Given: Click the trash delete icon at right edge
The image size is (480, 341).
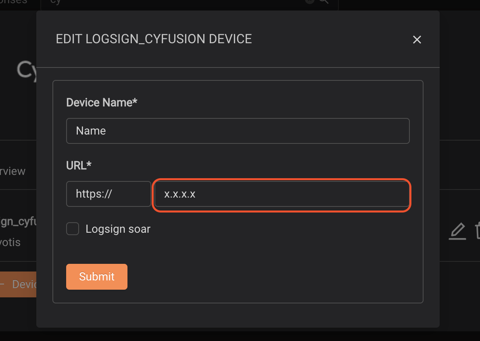Looking at the screenshot, I should (x=478, y=231).
